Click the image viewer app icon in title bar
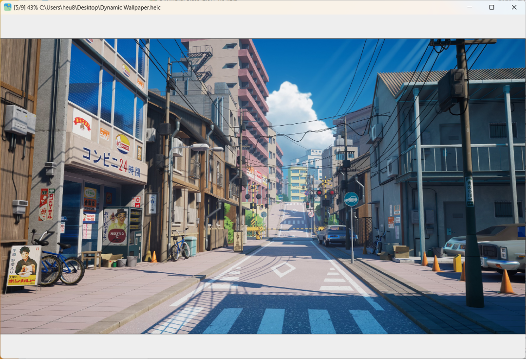The height and width of the screenshot is (359, 526). click(x=7, y=7)
